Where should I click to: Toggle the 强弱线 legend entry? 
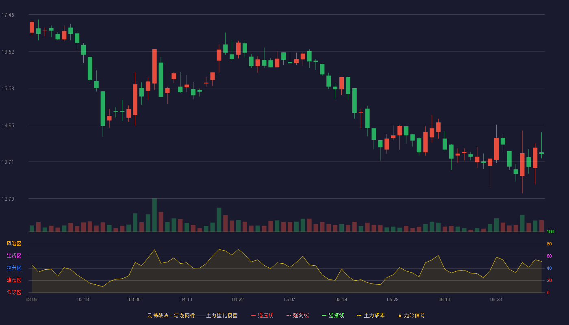click(298, 315)
